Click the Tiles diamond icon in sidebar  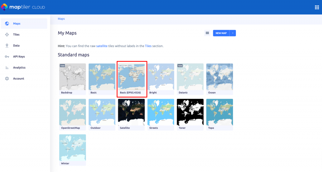(7, 35)
